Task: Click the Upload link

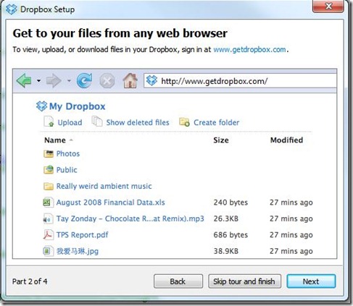Action: click(x=70, y=122)
